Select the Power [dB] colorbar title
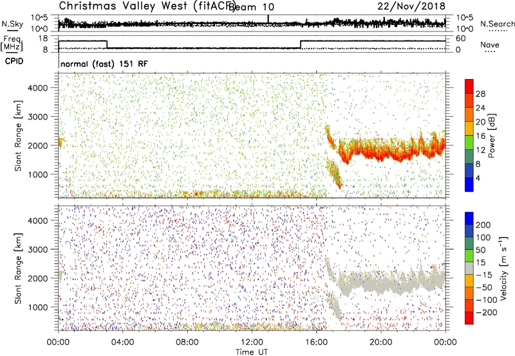 pyautogui.click(x=491, y=136)
